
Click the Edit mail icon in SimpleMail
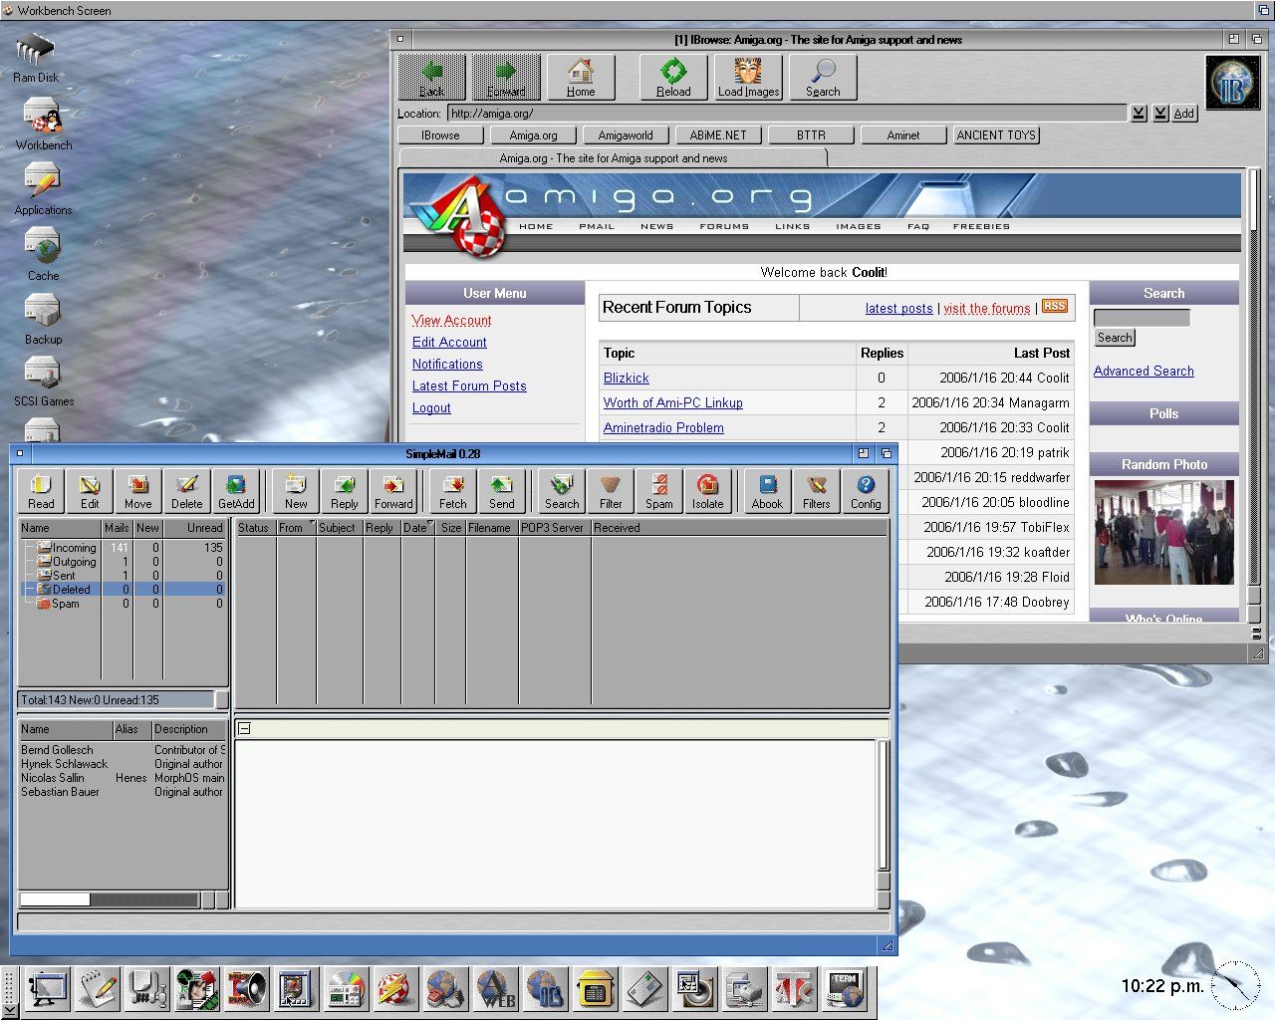[90, 491]
